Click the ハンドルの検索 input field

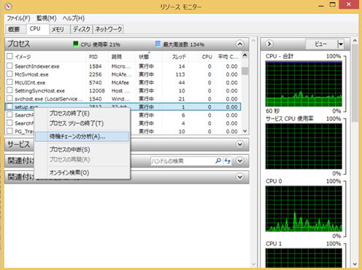pyautogui.click(x=182, y=161)
